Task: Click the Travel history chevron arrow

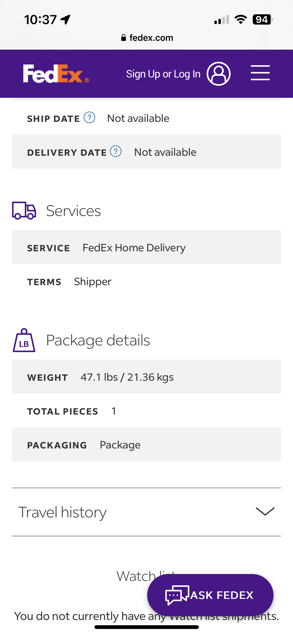Action: (x=265, y=511)
